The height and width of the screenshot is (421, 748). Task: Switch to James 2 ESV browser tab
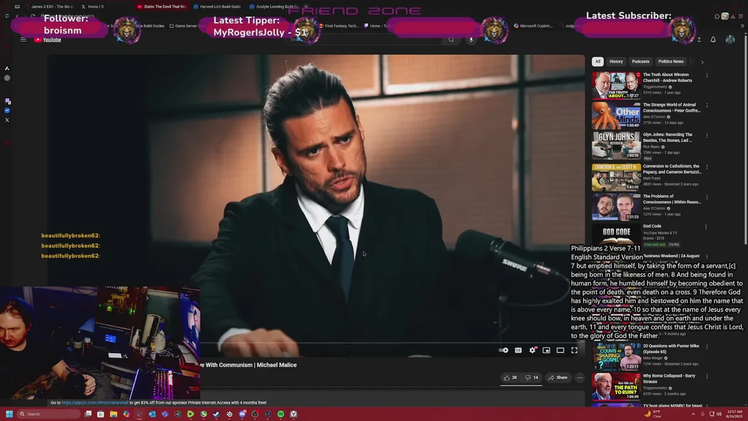coord(50,6)
